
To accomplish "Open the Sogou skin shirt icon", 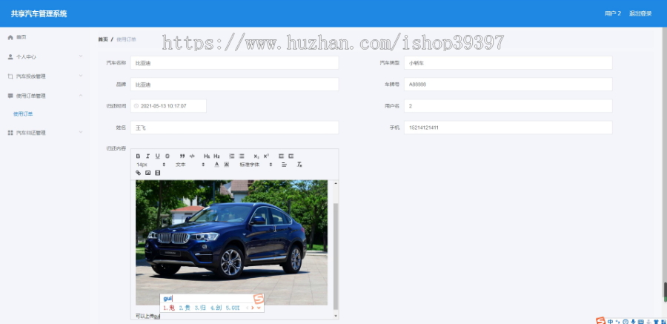I will (x=657, y=322).
